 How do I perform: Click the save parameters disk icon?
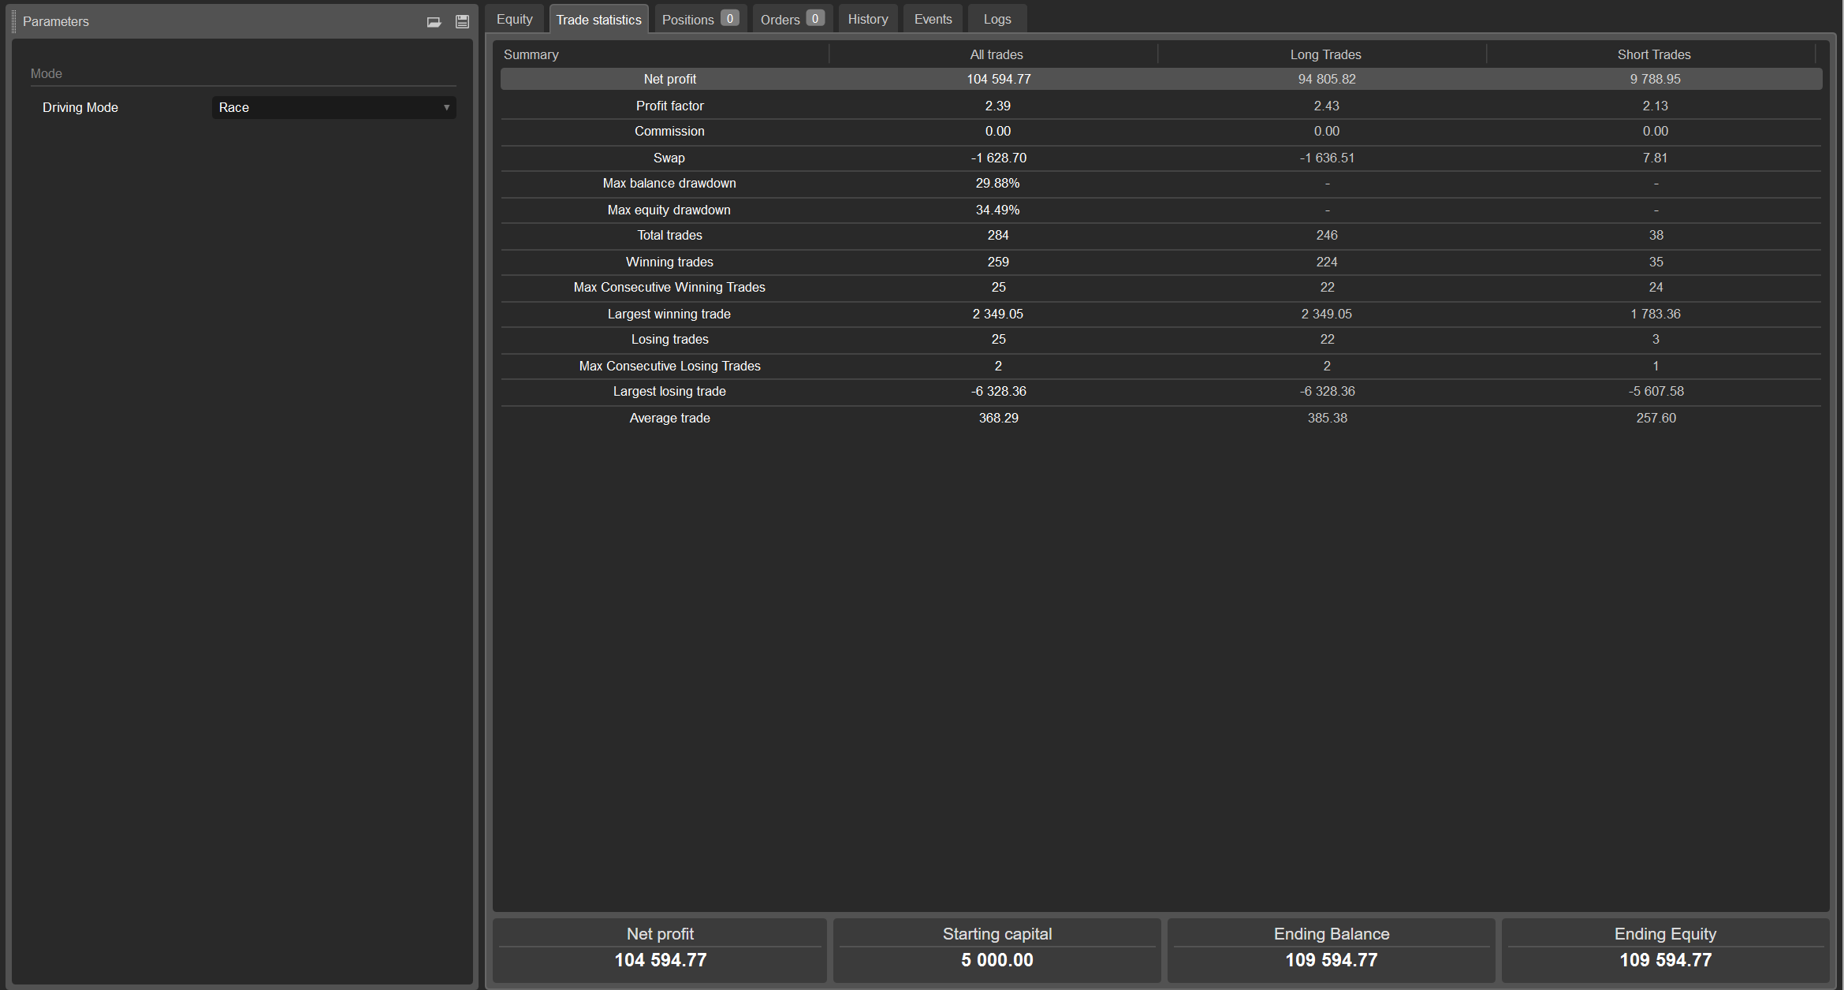(x=462, y=22)
